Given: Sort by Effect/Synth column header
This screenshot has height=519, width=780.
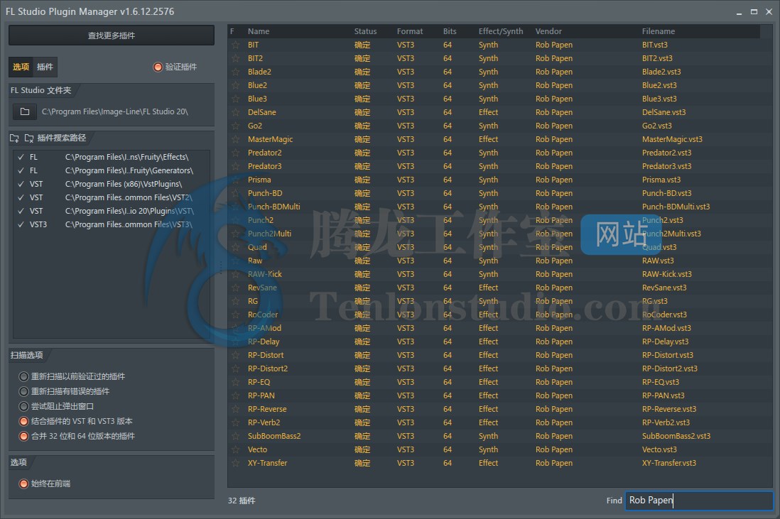Looking at the screenshot, I should pyautogui.click(x=500, y=31).
